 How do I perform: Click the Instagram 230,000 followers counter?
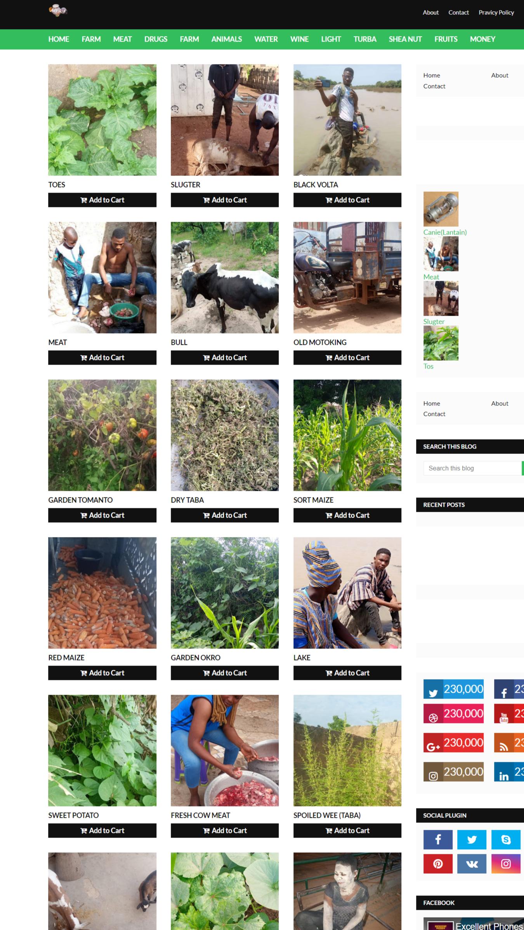pyautogui.click(x=453, y=772)
